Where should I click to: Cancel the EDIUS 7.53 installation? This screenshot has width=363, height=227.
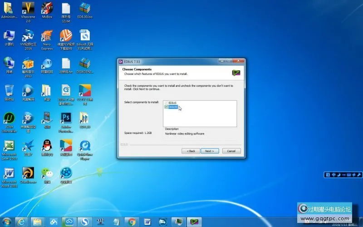tap(231, 151)
